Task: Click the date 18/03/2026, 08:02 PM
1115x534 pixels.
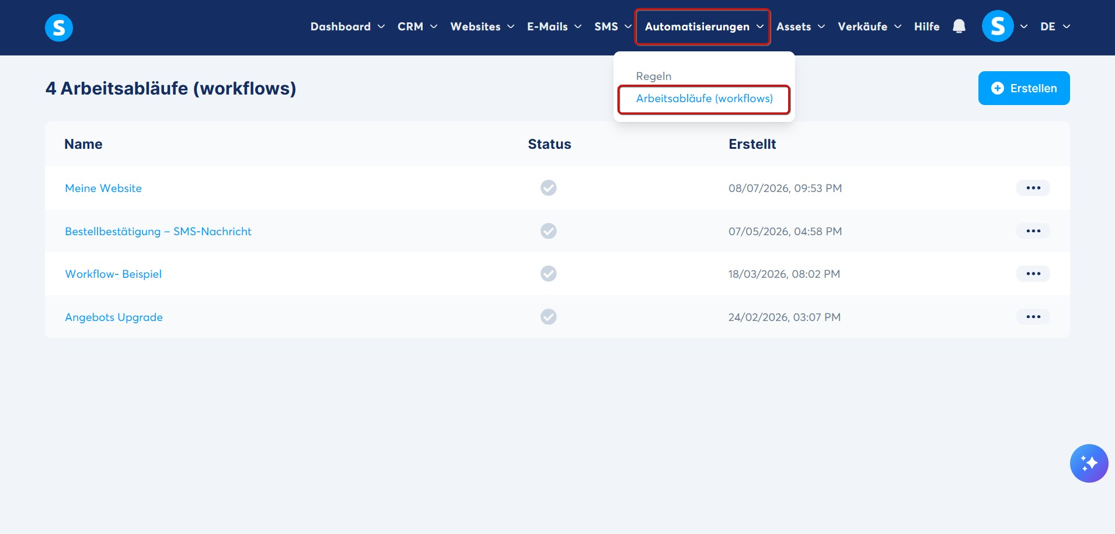Action: click(784, 274)
